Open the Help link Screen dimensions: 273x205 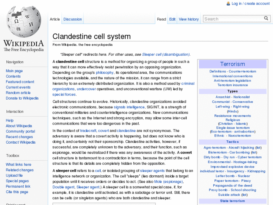10,120
